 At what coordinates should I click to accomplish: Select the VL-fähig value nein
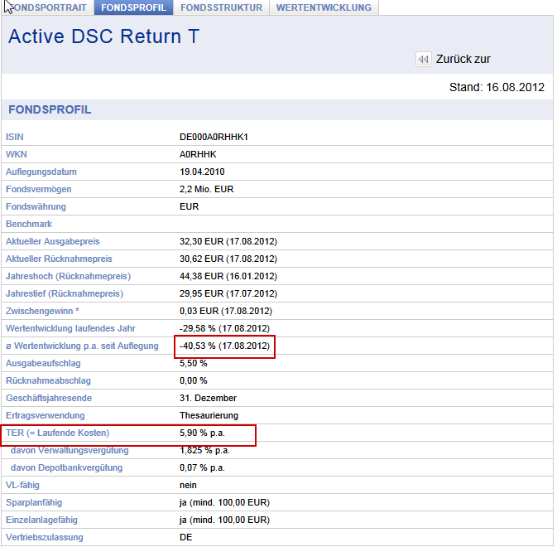point(188,486)
